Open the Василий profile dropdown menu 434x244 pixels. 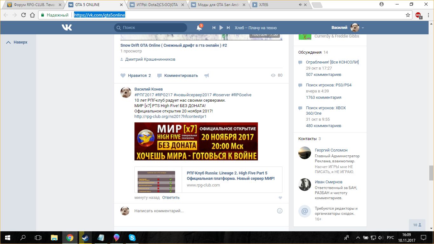tap(363, 28)
